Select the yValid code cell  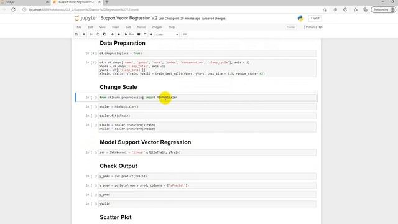coord(207,203)
